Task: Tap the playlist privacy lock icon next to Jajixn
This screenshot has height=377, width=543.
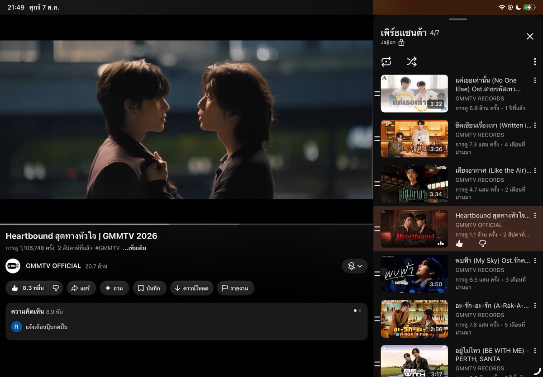Action: click(401, 42)
